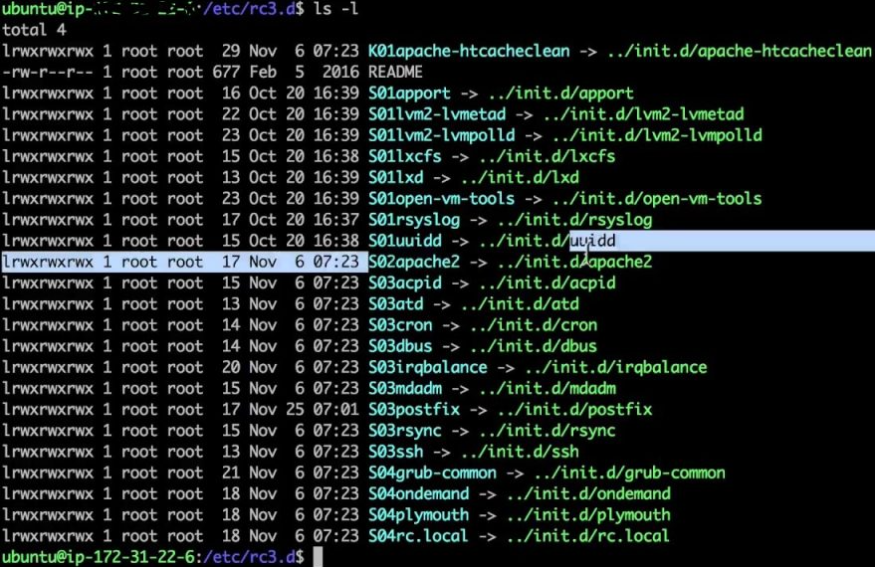Click target path ../init.d/atd

coord(520,304)
